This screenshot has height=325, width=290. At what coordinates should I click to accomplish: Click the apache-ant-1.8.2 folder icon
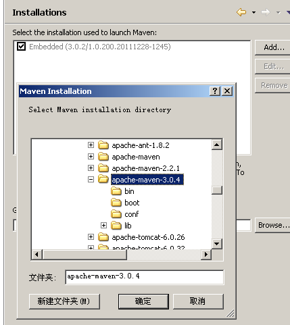point(103,145)
